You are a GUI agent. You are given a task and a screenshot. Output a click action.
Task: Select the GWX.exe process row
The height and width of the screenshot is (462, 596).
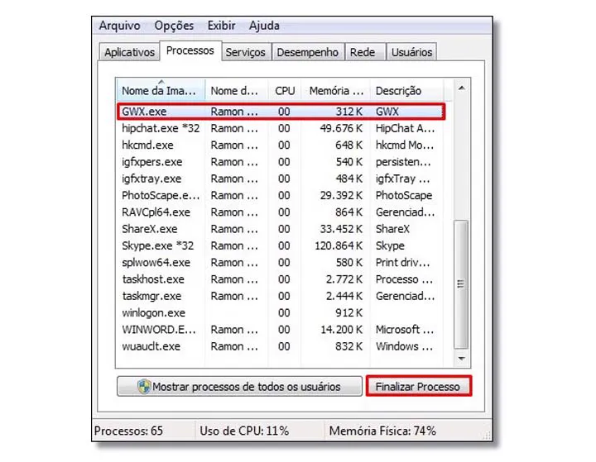point(281,112)
